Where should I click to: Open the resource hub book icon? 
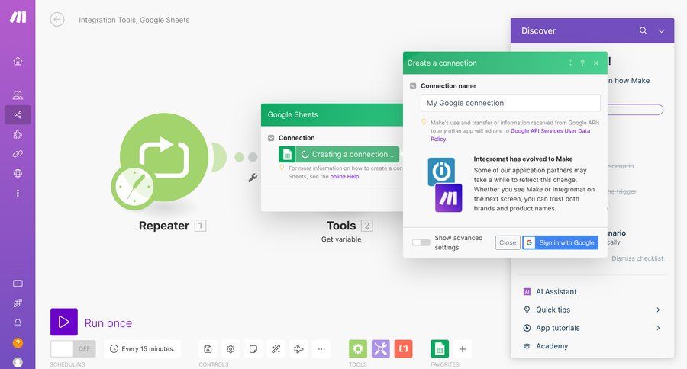18,284
